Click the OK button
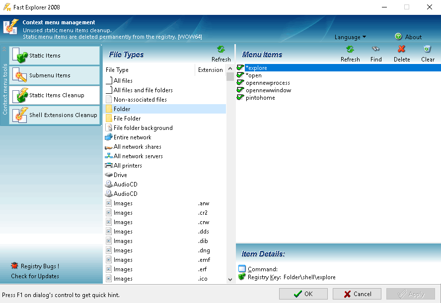The image size is (441, 303). [303, 294]
